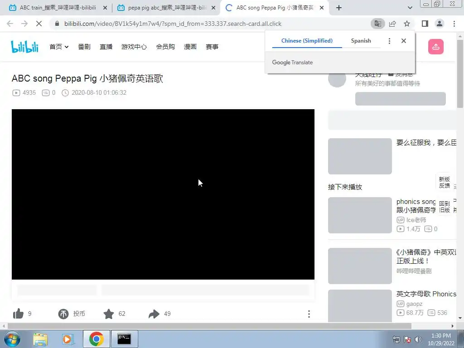Click the 接下来播放 heading
Image resolution: width=464 pixels, height=348 pixels.
[x=345, y=187]
